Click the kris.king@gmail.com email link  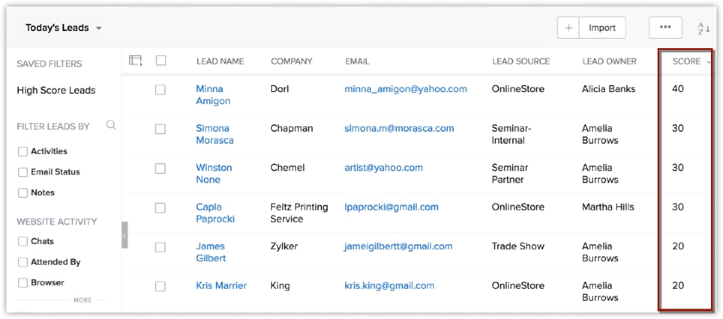[389, 285]
